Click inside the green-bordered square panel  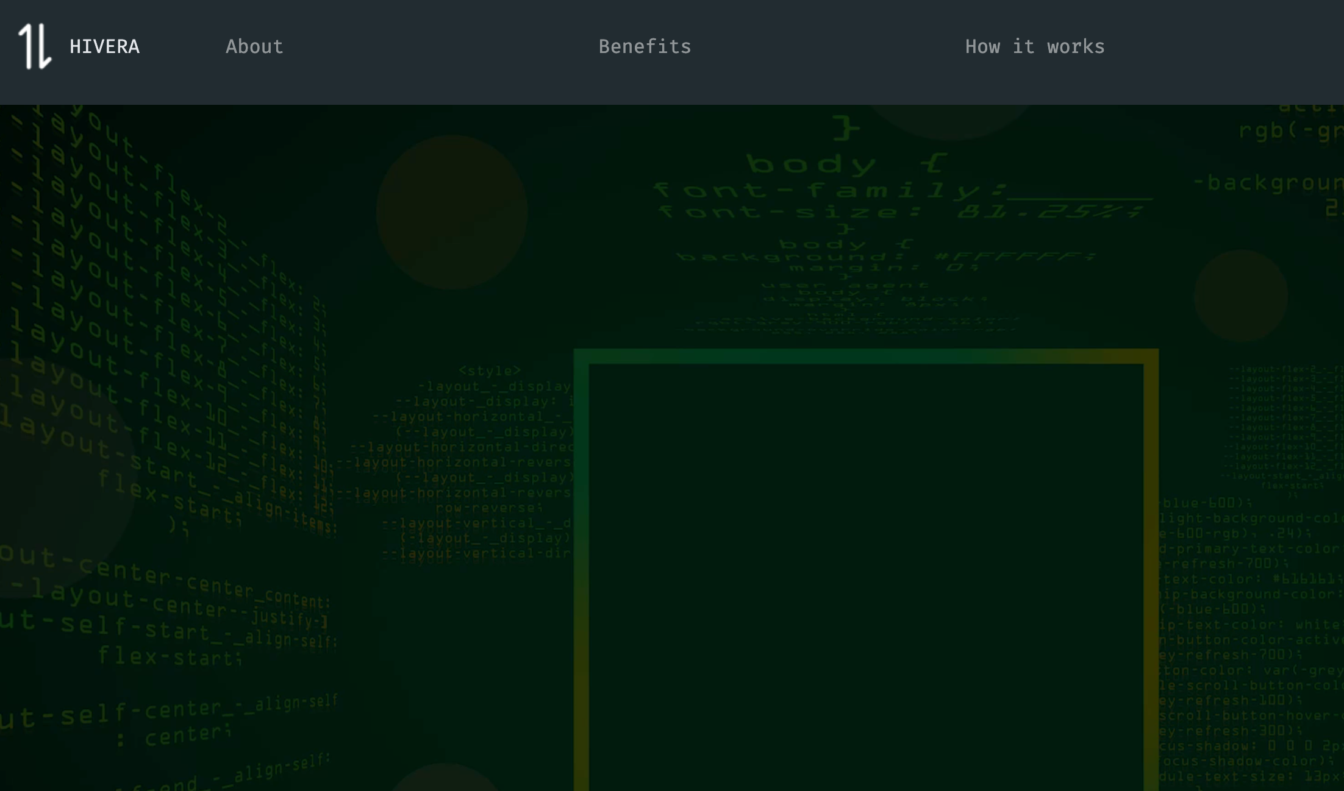pyautogui.click(x=866, y=573)
